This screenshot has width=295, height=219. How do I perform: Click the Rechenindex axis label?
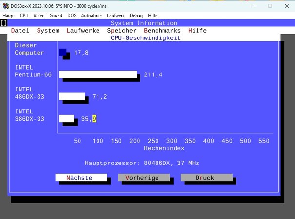[164, 148]
